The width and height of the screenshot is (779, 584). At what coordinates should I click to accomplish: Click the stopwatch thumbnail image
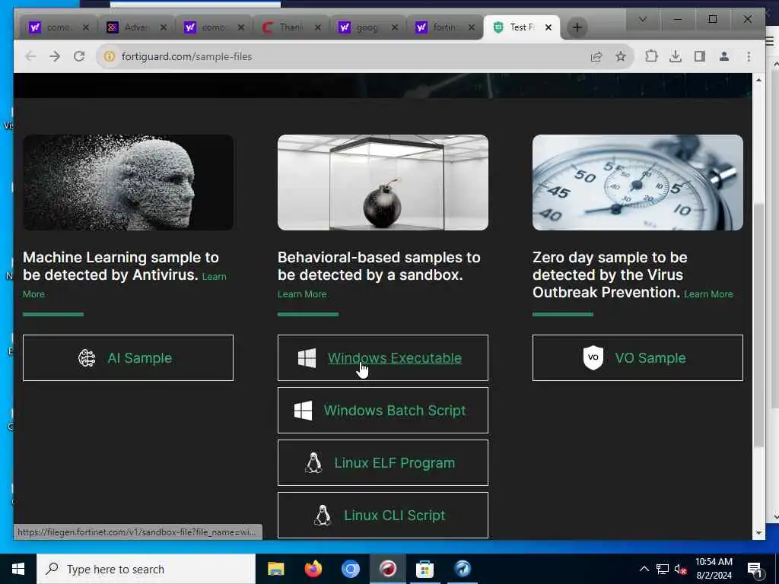tap(638, 182)
